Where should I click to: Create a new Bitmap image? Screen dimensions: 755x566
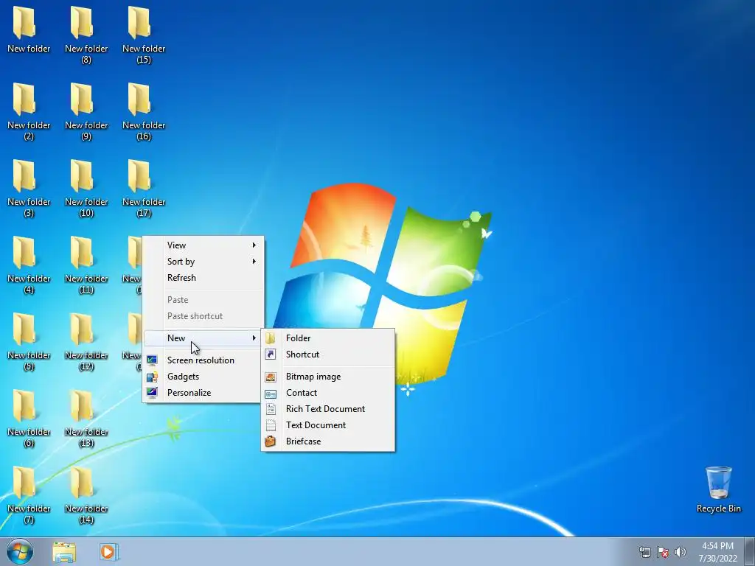[328, 377]
